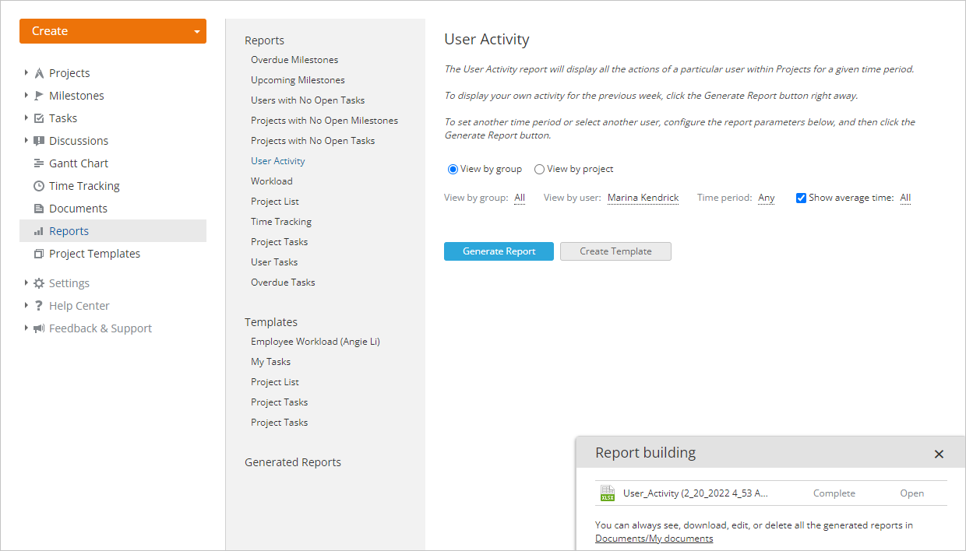
Task: Open the Overdue Milestones report
Action: tap(294, 60)
